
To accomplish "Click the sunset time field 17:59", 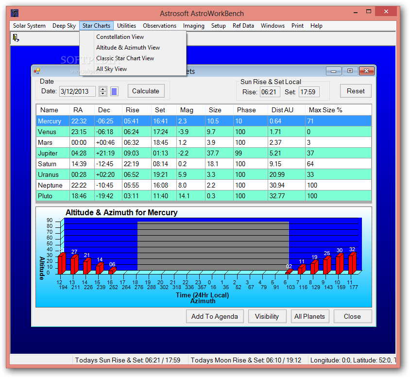I will [309, 92].
